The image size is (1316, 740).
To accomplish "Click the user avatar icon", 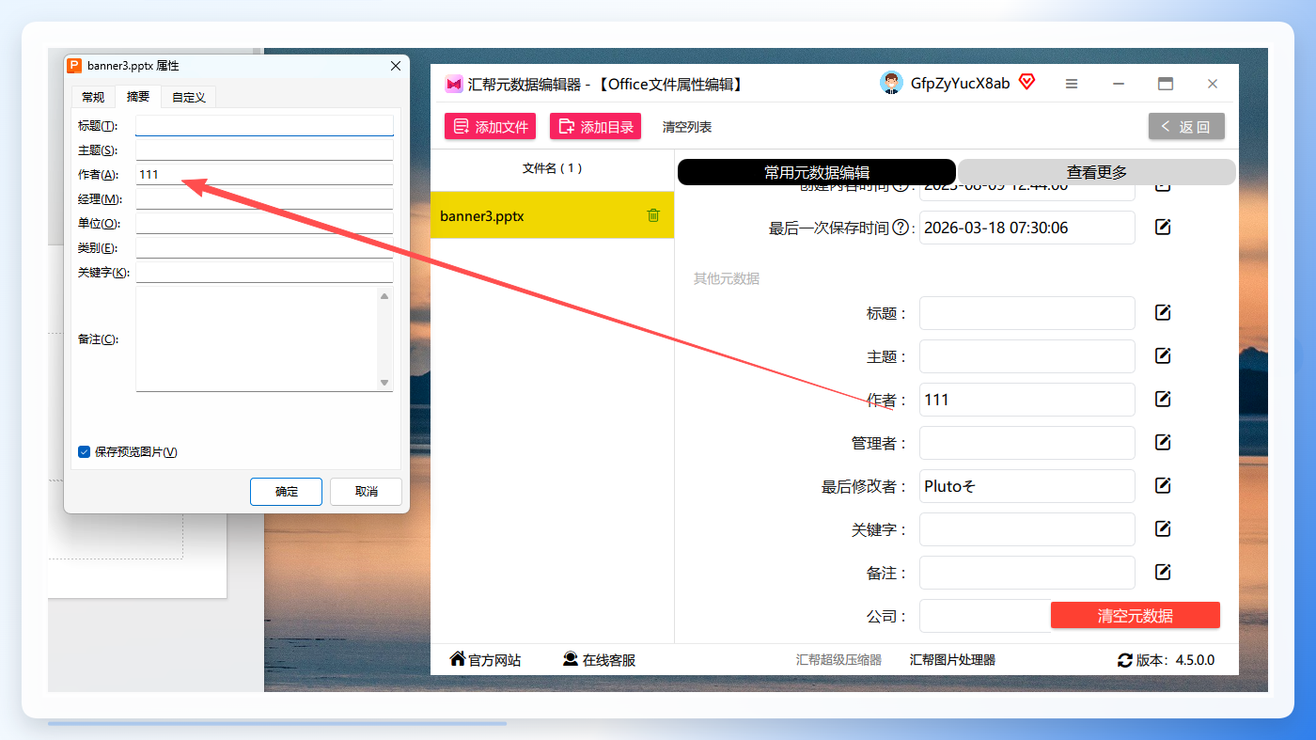I will click(891, 83).
